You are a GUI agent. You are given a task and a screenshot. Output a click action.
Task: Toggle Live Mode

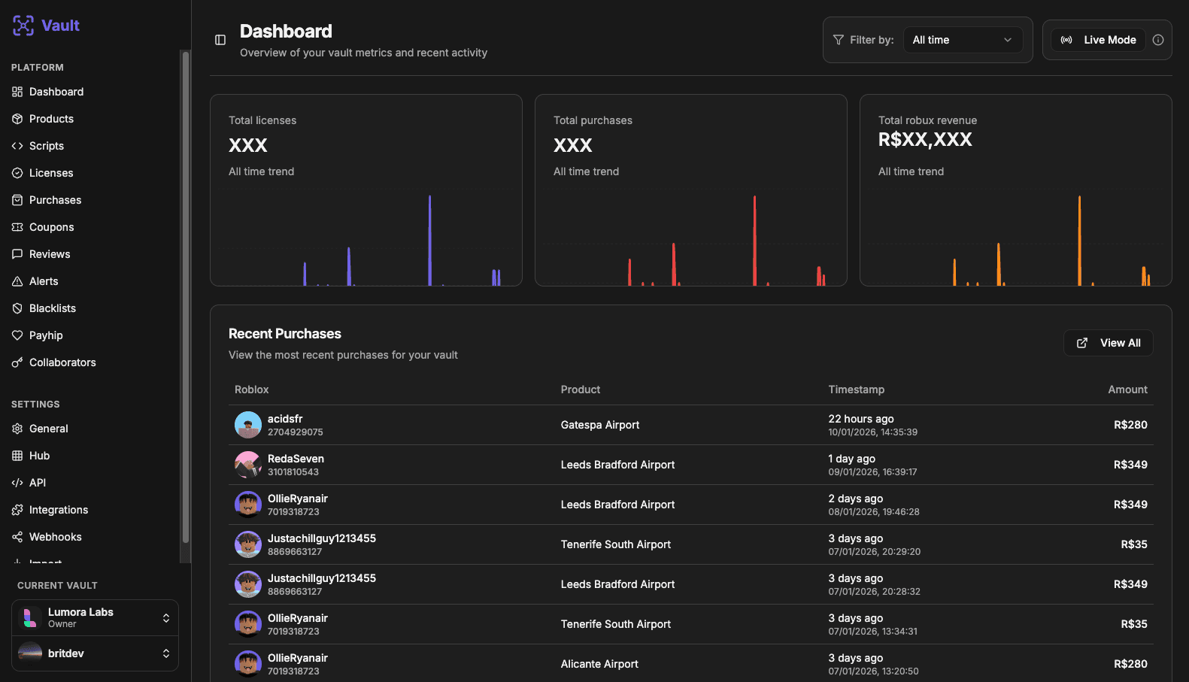point(1098,40)
